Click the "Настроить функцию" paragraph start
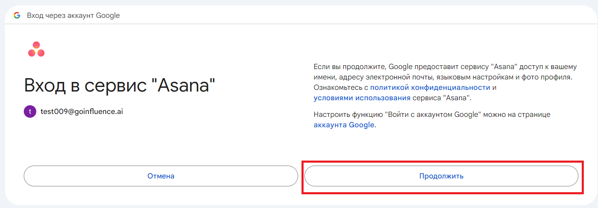The height and width of the screenshot is (208, 598). coord(348,114)
